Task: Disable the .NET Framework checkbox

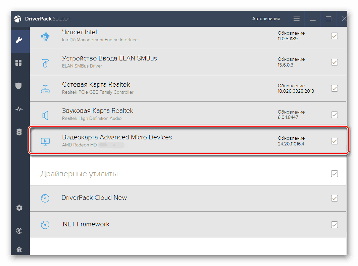Action: [x=334, y=224]
